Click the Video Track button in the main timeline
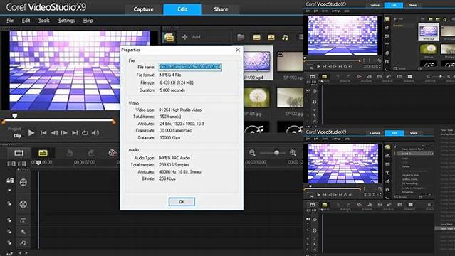 23,182
